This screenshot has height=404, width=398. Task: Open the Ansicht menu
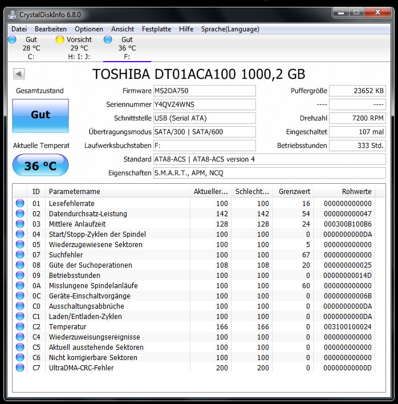(x=123, y=29)
